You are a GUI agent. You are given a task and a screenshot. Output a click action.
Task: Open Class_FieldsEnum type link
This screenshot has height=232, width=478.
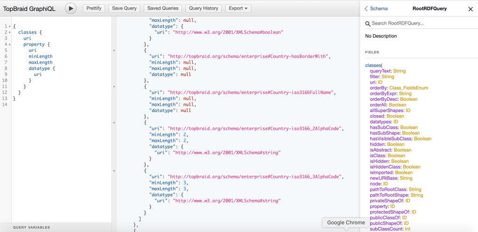coord(409,88)
